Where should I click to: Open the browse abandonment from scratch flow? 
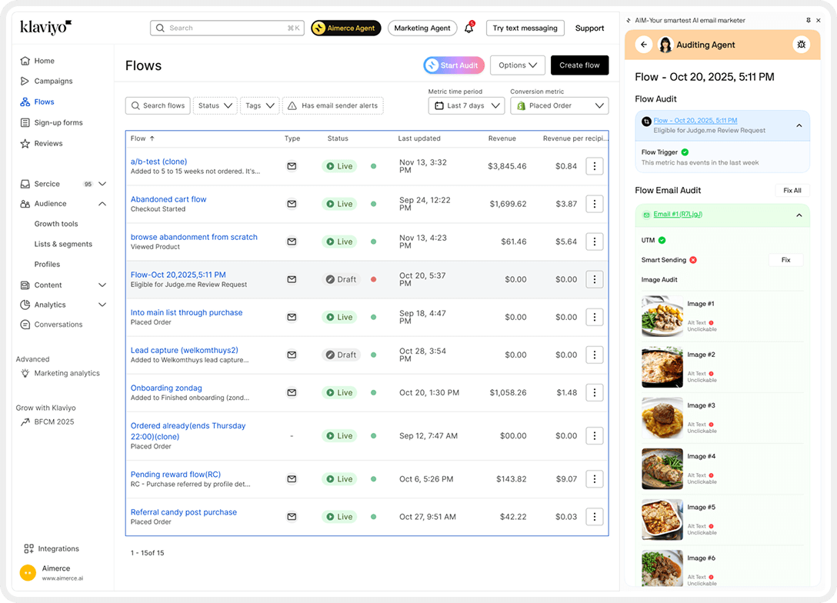pyautogui.click(x=194, y=237)
